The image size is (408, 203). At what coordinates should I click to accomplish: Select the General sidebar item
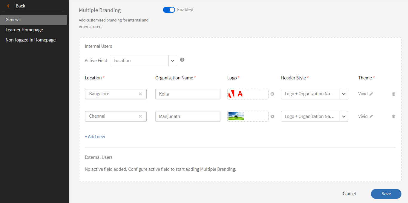coord(13,20)
